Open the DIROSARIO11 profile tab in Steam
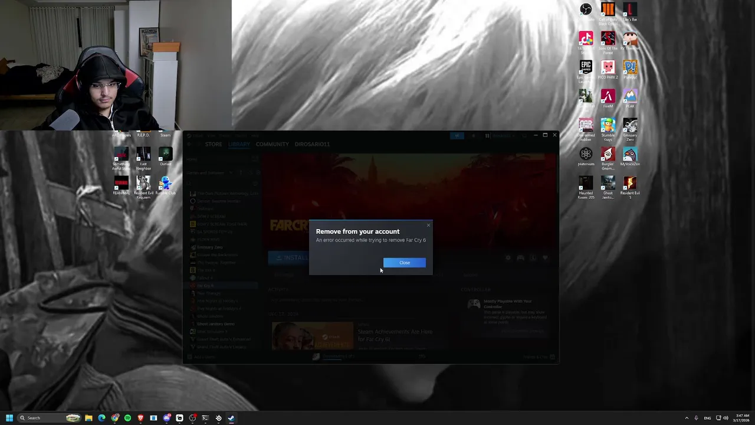The width and height of the screenshot is (755, 425). [x=312, y=144]
